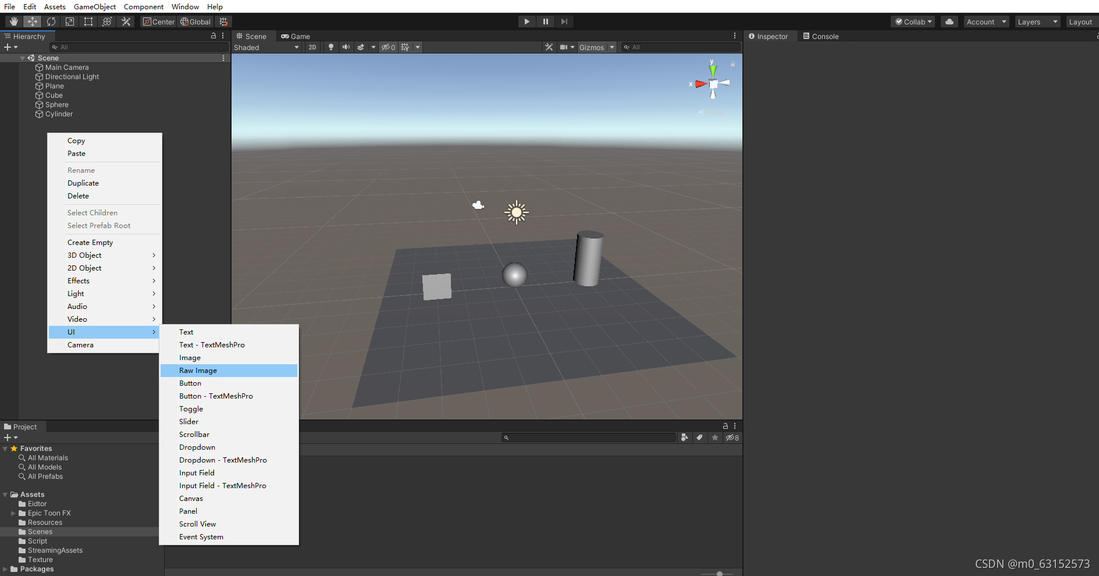Toggle Global coordinate orientation
1099x576 pixels.
[195, 22]
